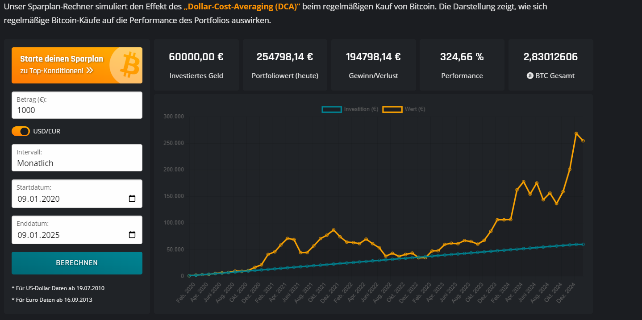Screen dimensions: 642x320
Task: Open the Enddatum calendar picker icon
Action: pos(132,235)
